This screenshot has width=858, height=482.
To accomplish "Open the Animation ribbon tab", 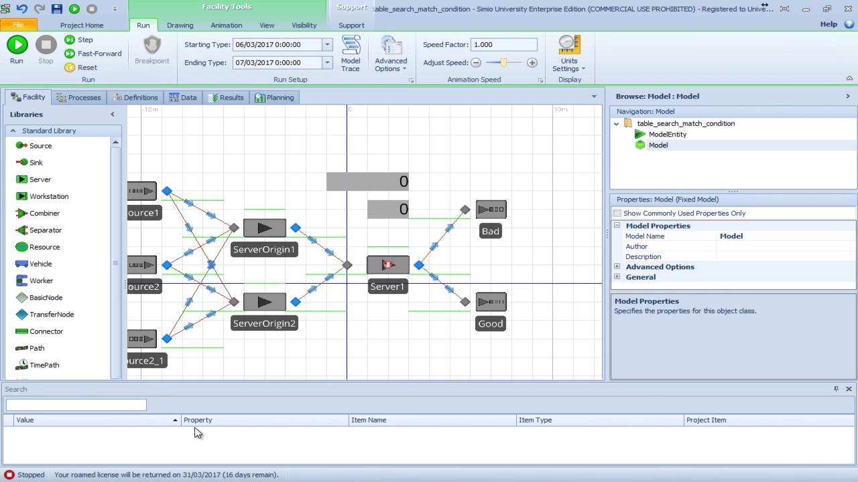I will 227,25.
